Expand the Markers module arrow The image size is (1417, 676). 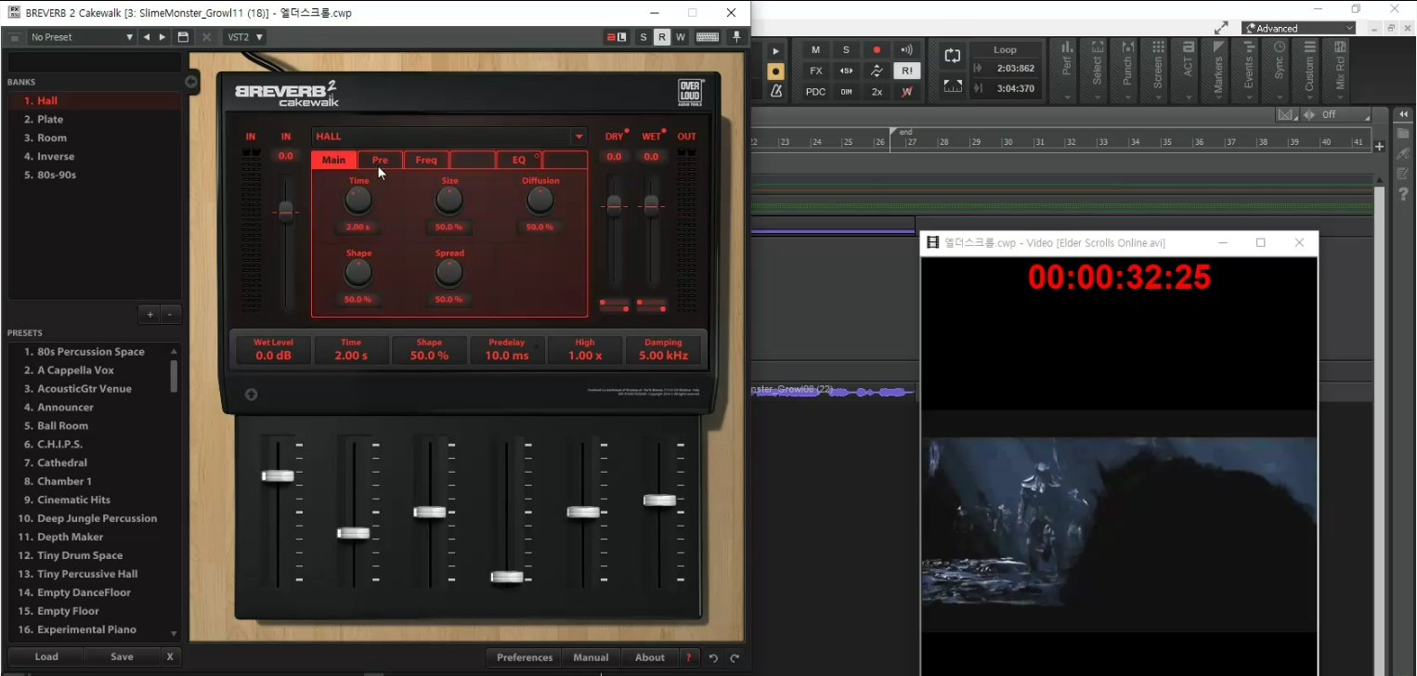coord(1218,97)
